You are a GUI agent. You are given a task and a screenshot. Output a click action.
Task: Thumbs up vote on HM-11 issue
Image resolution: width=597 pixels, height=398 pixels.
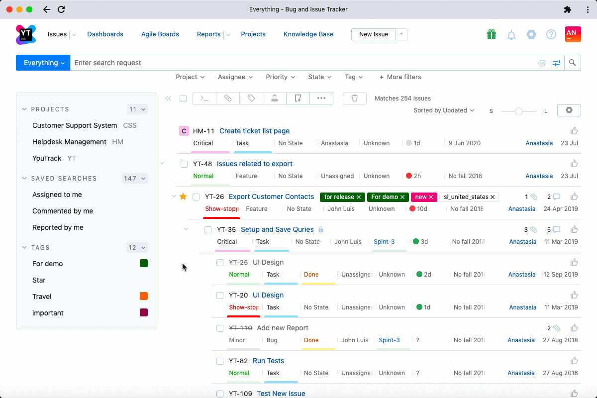click(x=574, y=131)
